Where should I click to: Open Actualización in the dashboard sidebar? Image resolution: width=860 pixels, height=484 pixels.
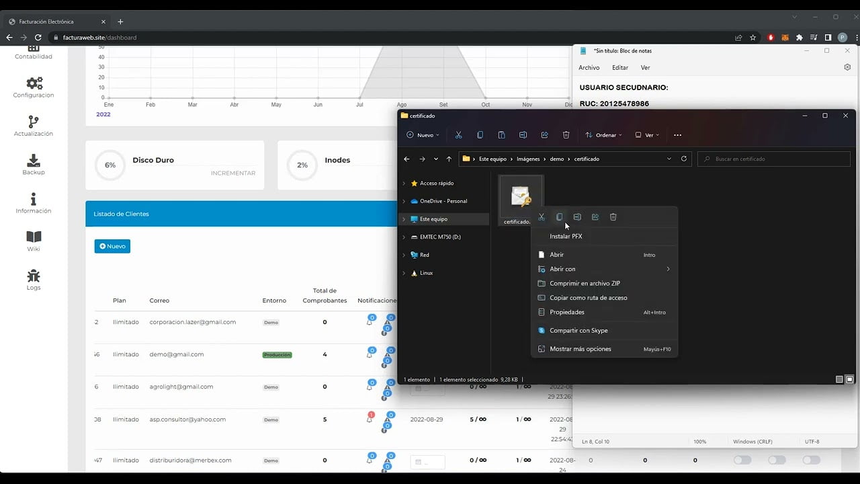(34, 126)
